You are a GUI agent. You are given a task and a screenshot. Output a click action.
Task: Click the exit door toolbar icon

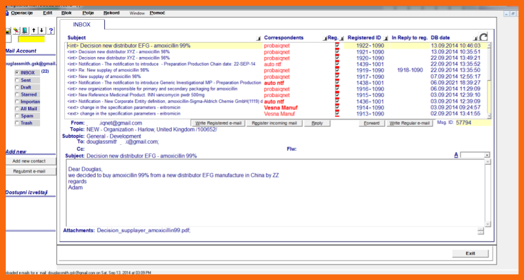(x=25, y=31)
